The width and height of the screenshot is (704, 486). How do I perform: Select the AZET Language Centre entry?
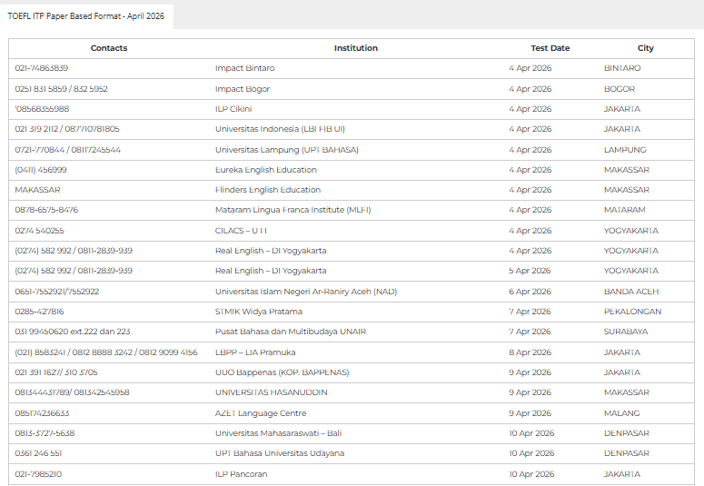click(261, 413)
